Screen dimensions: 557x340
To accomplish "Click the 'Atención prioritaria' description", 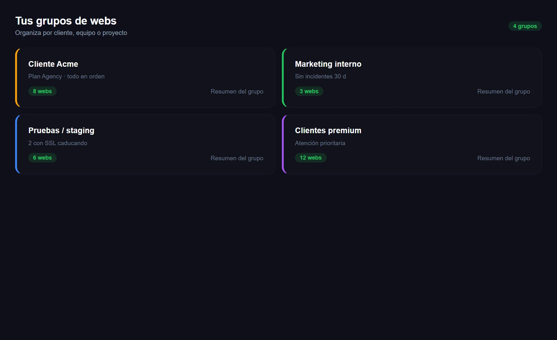I will point(320,143).
